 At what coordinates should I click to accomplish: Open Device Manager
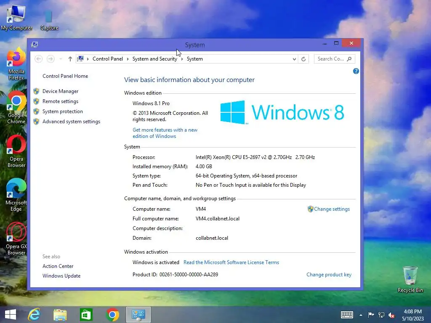tap(60, 91)
